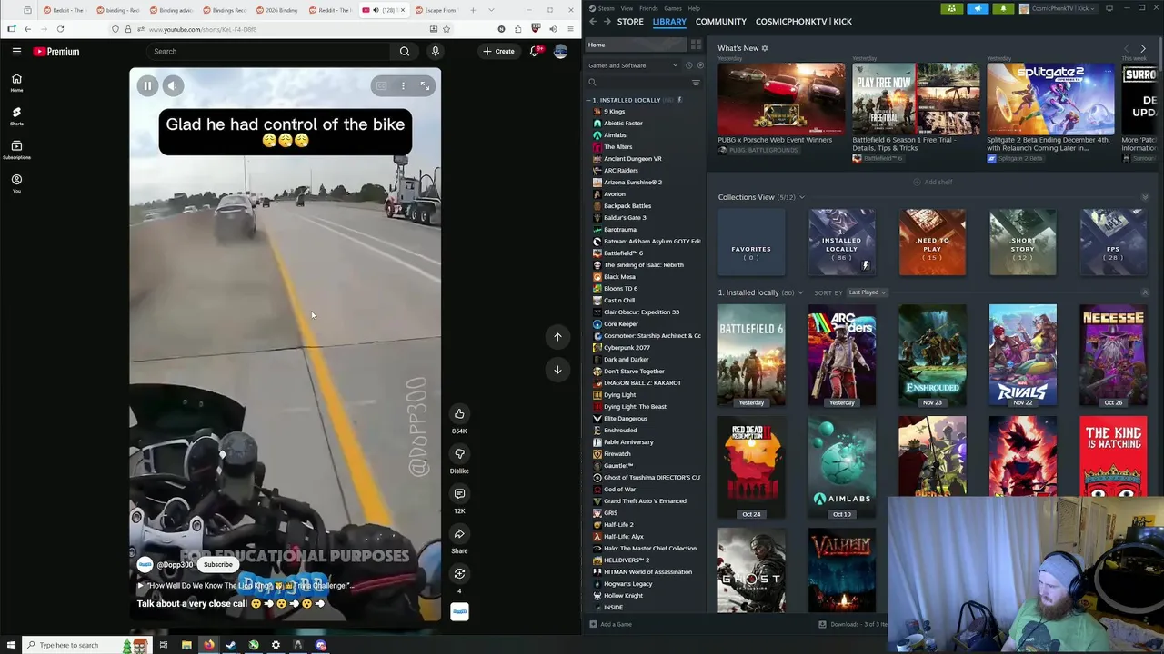The image size is (1164, 654).
Task: Open YouTube notifications bell
Action: (535, 52)
